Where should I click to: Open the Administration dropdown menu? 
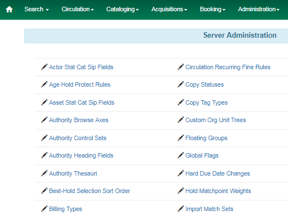(x=259, y=9)
